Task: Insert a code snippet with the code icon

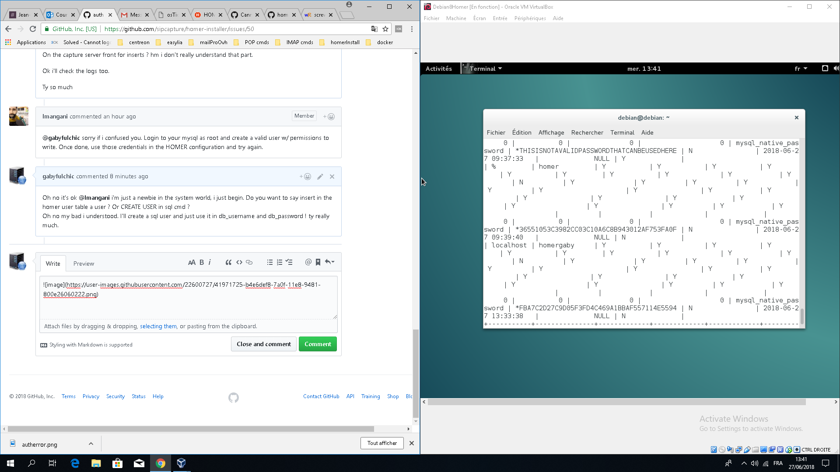Action: coord(239,262)
